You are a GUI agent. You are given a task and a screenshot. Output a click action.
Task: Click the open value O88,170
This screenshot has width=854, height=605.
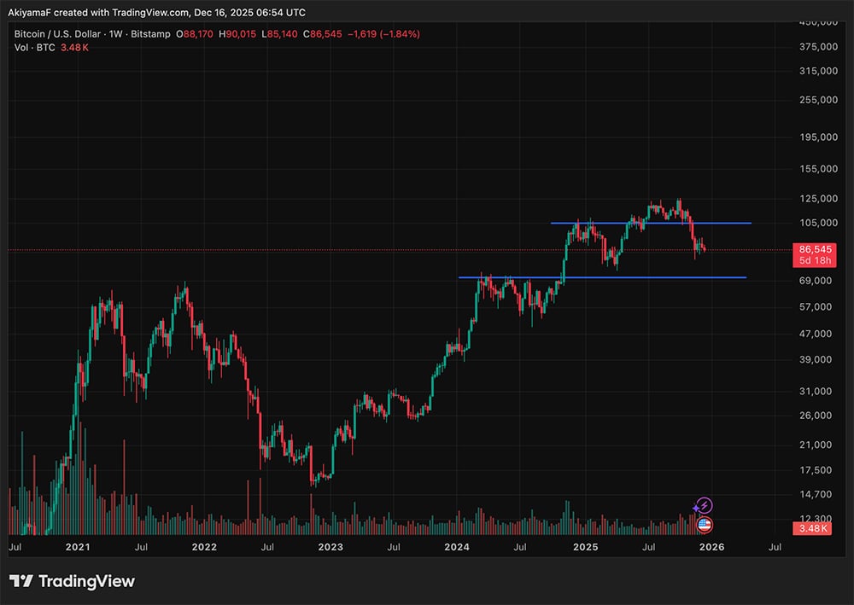point(195,34)
